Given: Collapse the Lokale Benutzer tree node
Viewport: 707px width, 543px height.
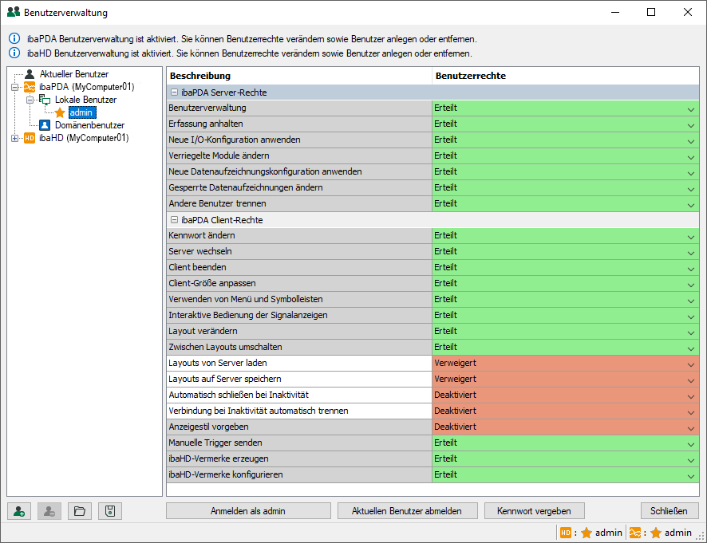Looking at the screenshot, I should coord(30,100).
